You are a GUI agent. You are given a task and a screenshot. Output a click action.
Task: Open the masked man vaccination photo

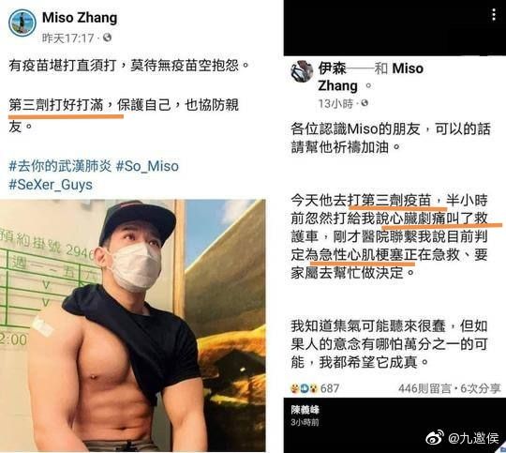[x=133, y=325]
